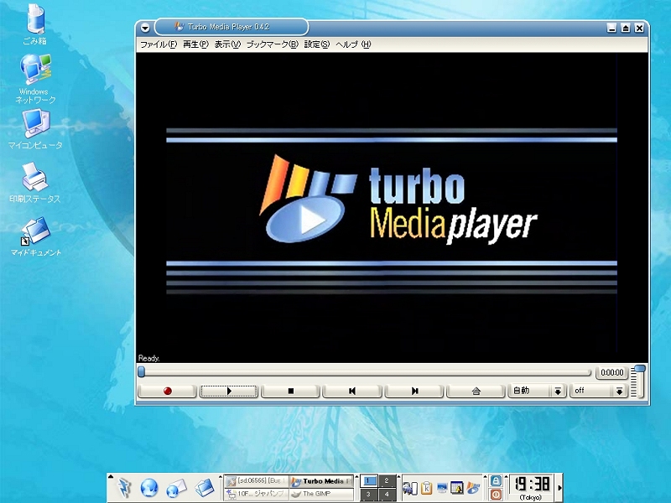Click the display settings tray icon
The height and width of the screenshot is (503, 671).
pos(442,488)
